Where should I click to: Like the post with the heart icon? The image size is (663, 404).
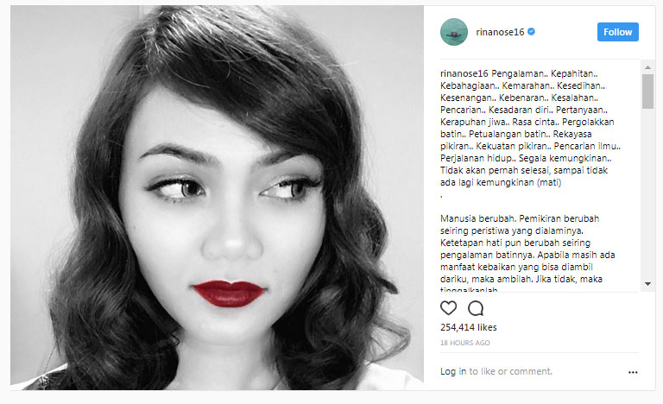tap(448, 308)
